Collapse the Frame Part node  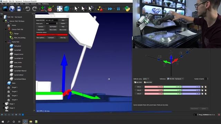[x=6, y=42]
